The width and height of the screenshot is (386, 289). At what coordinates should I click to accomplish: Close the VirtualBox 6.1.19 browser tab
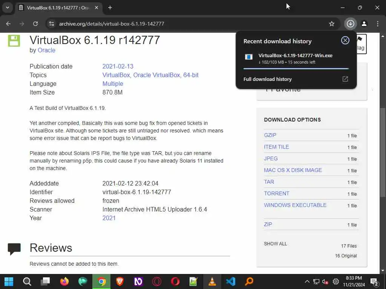(x=96, y=8)
